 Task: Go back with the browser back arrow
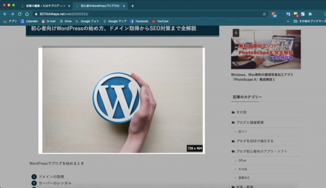click(x=5, y=14)
